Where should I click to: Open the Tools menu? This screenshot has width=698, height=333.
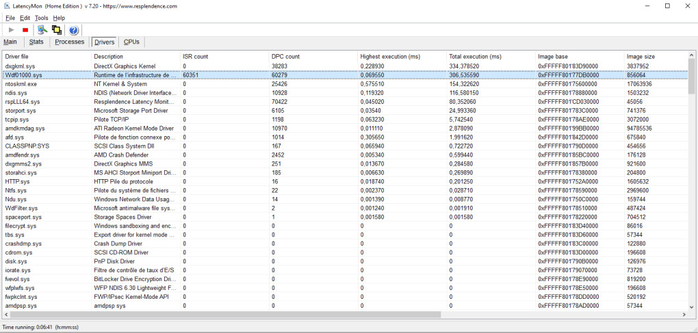(x=42, y=18)
